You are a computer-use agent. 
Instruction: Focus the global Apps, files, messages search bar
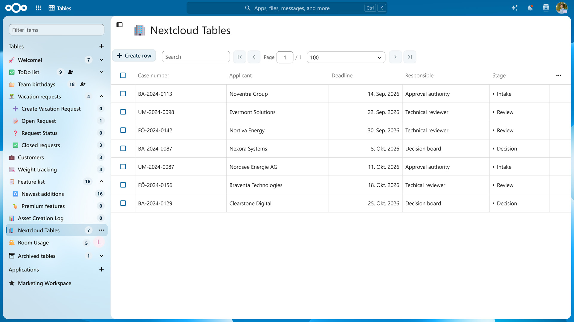click(x=287, y=8)
